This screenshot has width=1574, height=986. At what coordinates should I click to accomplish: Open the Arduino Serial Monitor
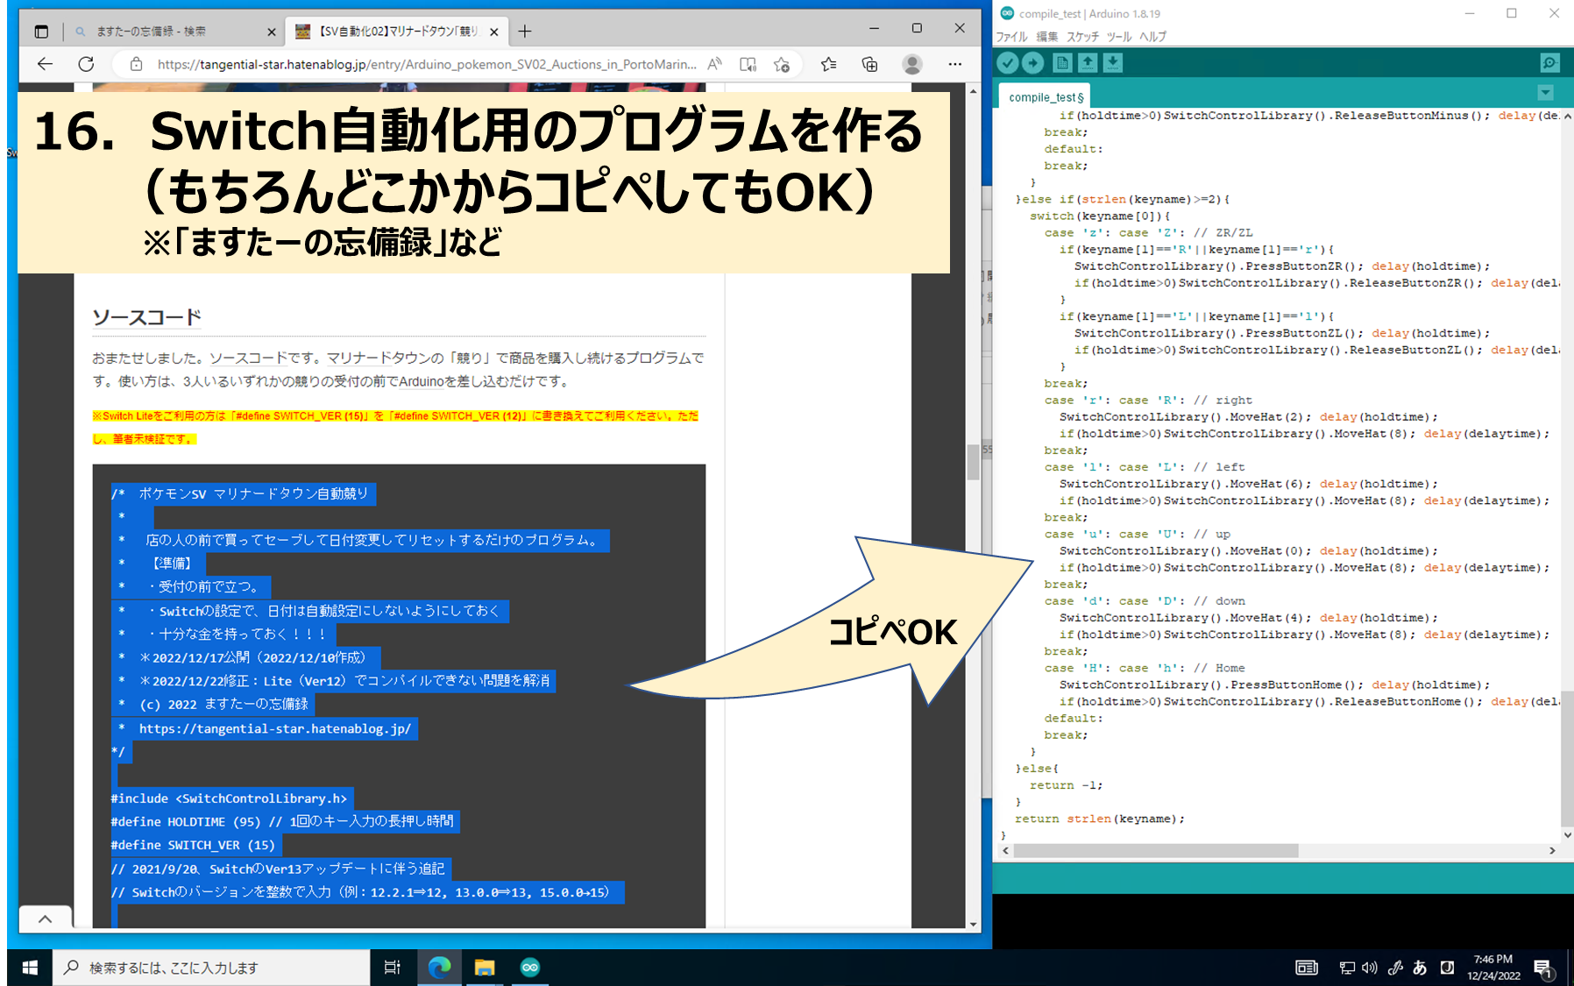(1549, 63)
